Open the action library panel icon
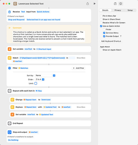Screen dimensions: 138x145 coord(115,4)
